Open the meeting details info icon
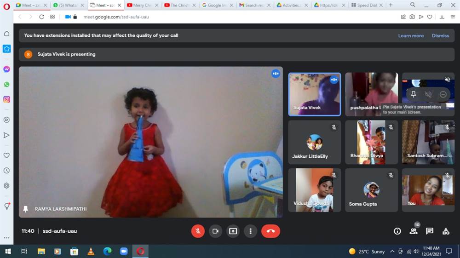Image resolution: width=460 pixels, height=258 pixels. click(x=397, y=231)
